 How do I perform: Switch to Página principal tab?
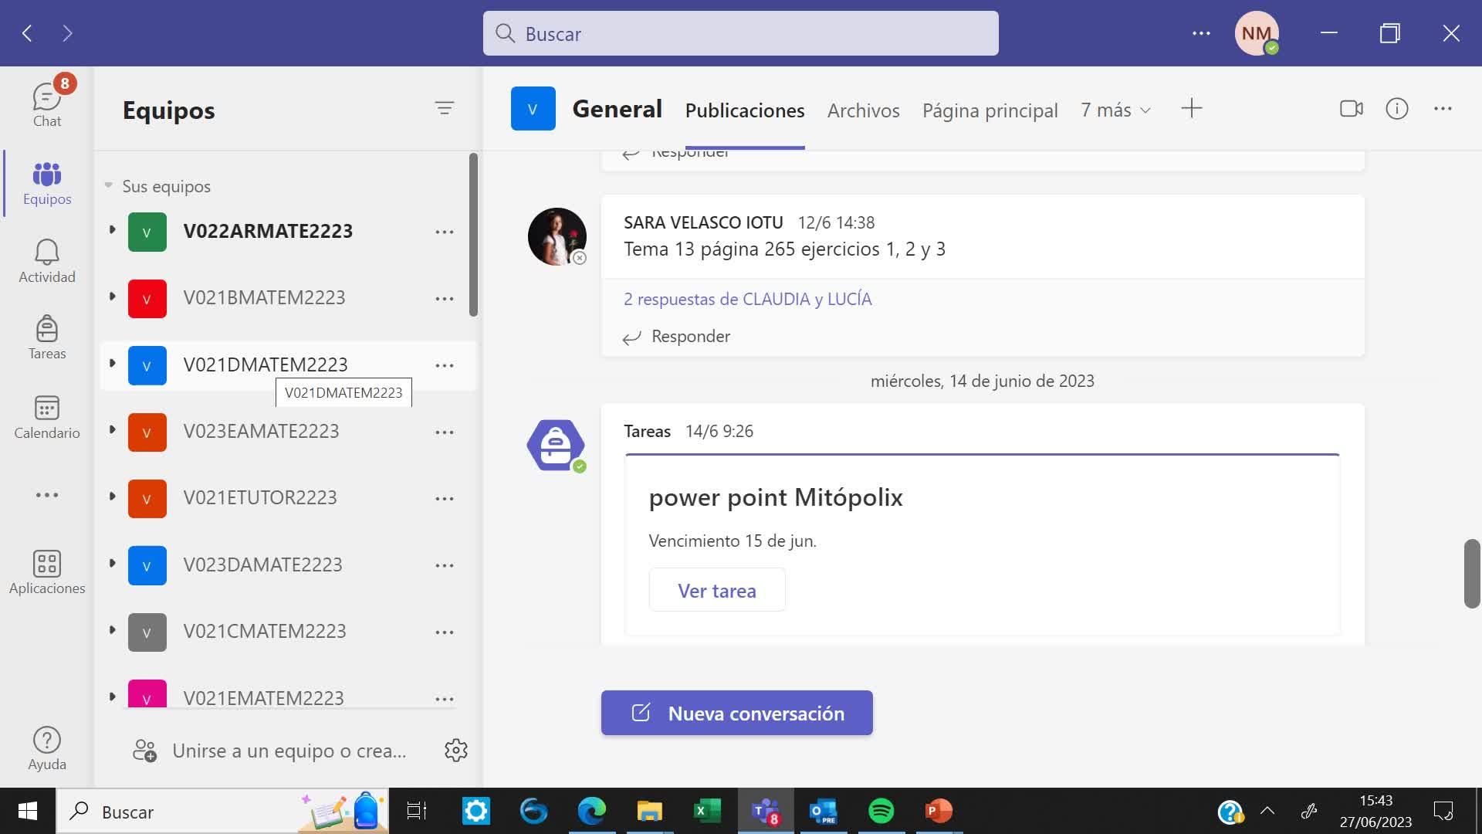[x=990, y=110]
